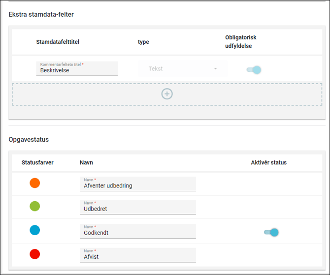Click the red status color for Afvist
The image size is (330, 275).
[34, 254]
